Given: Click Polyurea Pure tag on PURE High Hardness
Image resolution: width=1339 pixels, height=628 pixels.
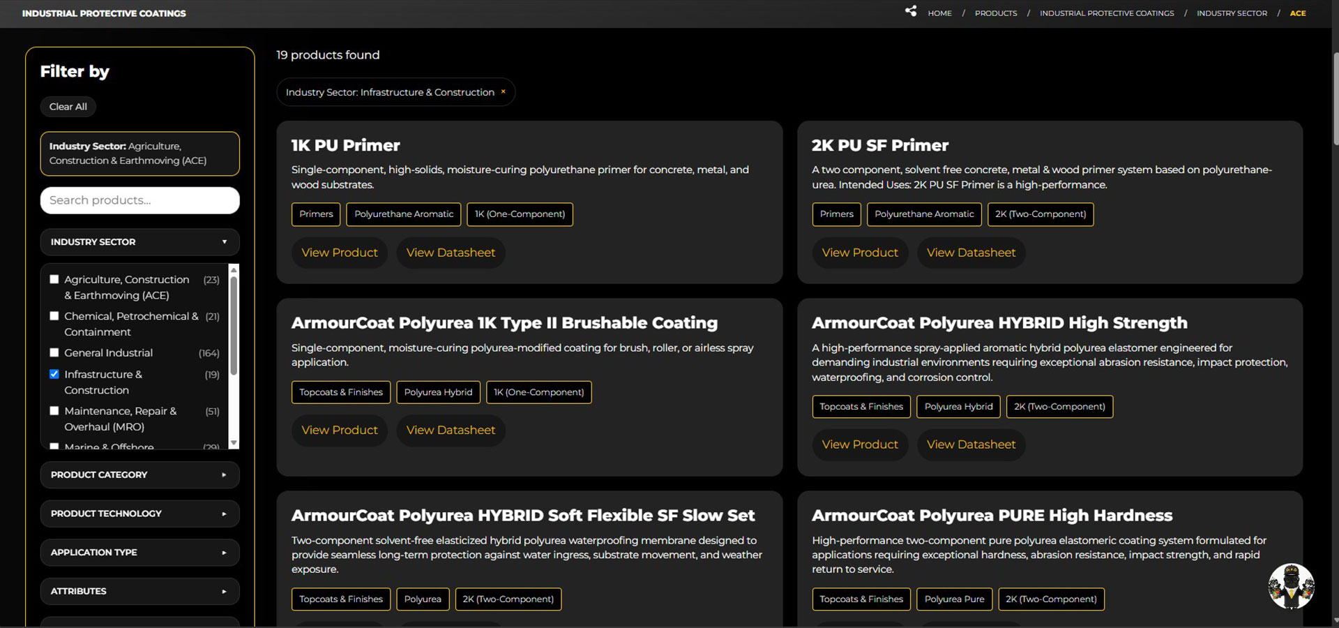Looking at the screenshot, I should pos(954,599).
